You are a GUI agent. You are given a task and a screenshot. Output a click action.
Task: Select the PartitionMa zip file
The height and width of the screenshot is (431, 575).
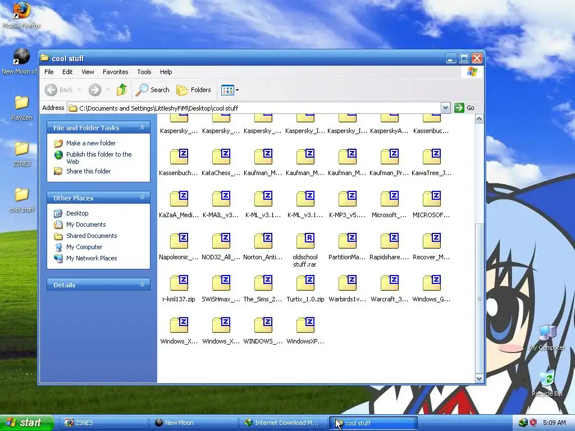pos(347,247)
